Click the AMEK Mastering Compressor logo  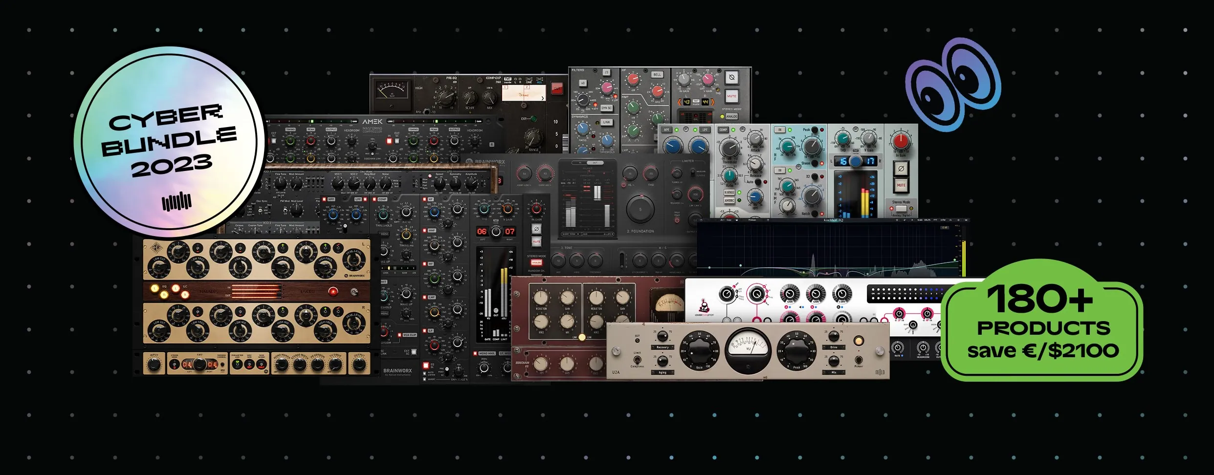click(x=372, y=122)
